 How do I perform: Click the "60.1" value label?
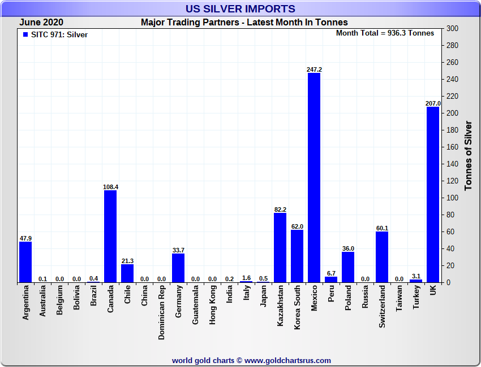pos(382,228)
